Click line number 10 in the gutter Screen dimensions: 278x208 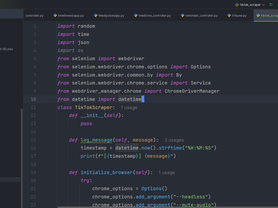pos(33,99)
